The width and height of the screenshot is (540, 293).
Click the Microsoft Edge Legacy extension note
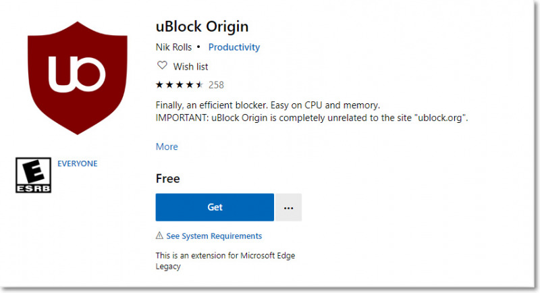pos(225,261)
